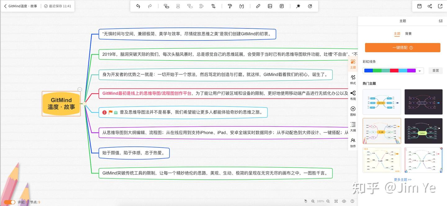Select node starting "身为开发者的优势之一"
Viewport: 447px width, 206px height.
[215, 74]
